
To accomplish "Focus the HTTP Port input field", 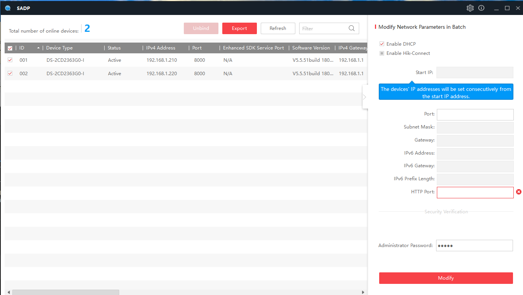I will pyautogui.click(x=475, y=193).
